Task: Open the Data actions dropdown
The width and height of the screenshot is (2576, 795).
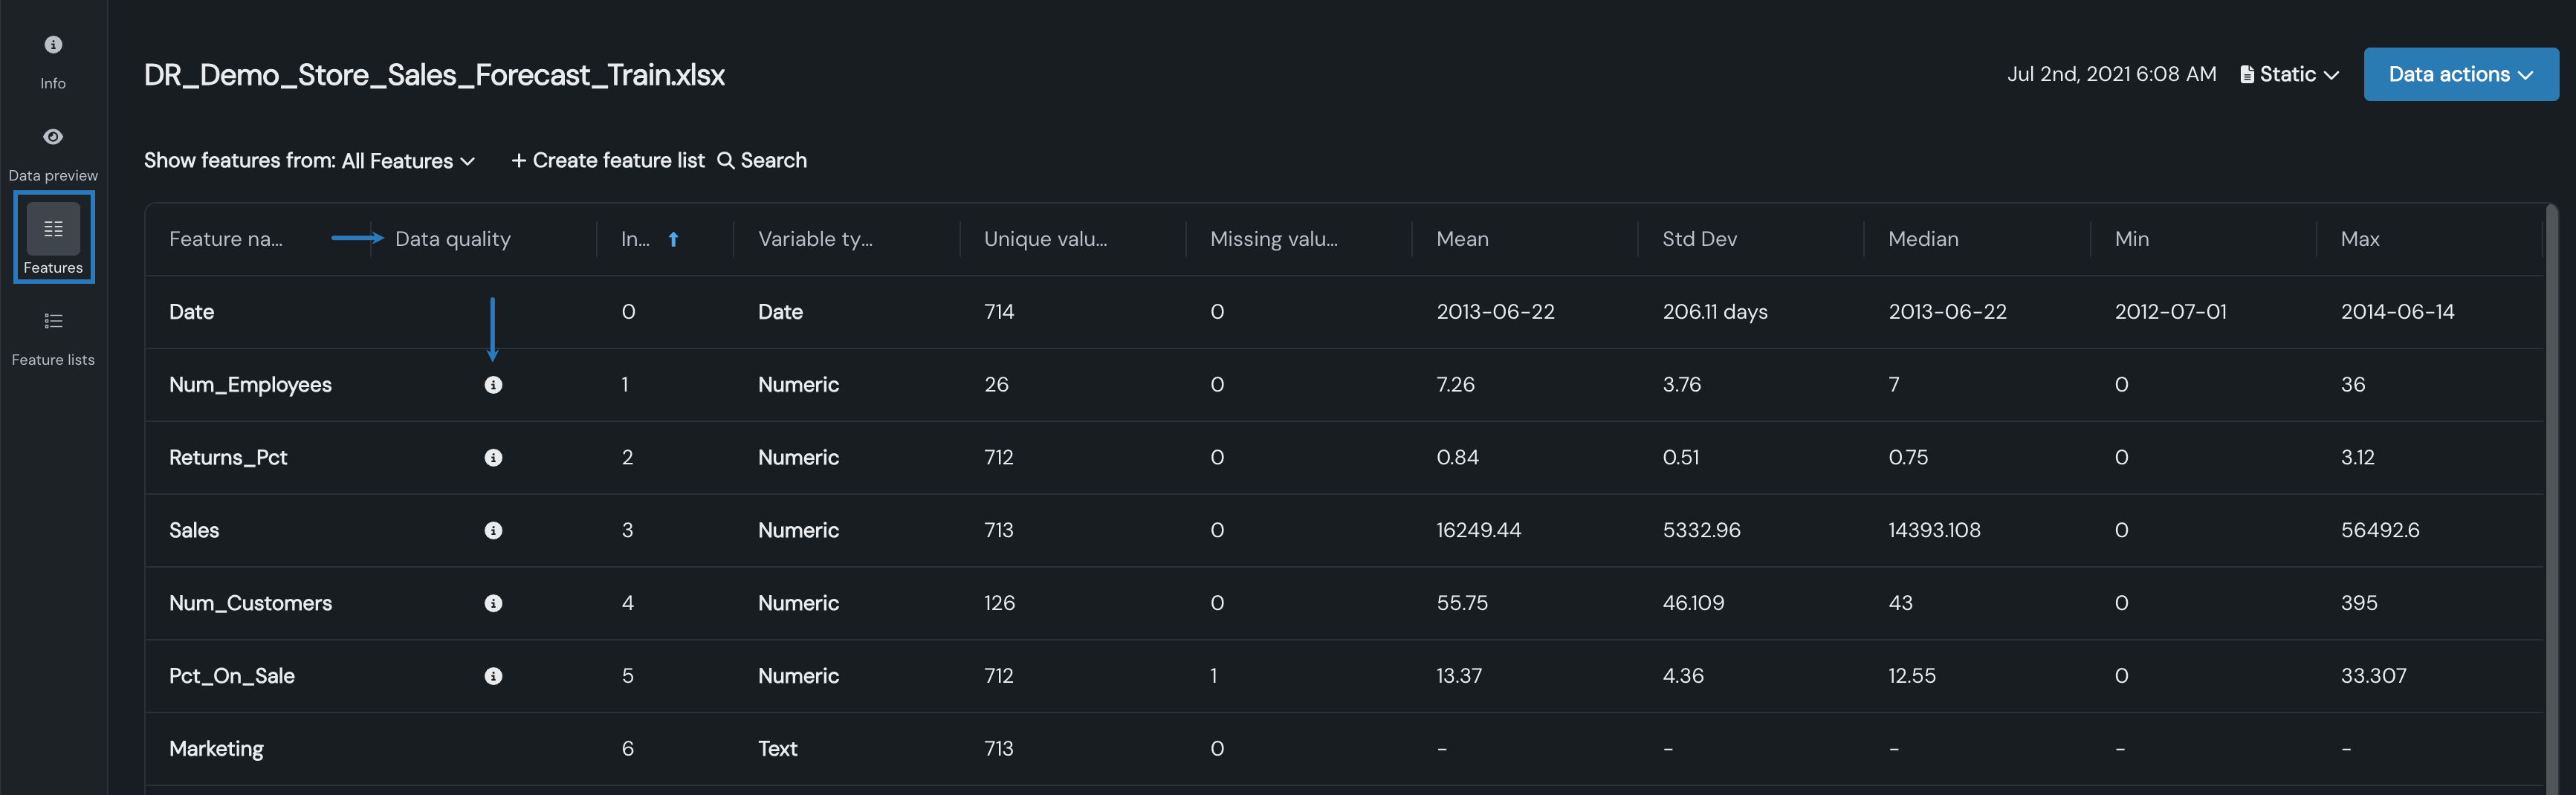Action: pyautogui.click(x=2460, y=74)
